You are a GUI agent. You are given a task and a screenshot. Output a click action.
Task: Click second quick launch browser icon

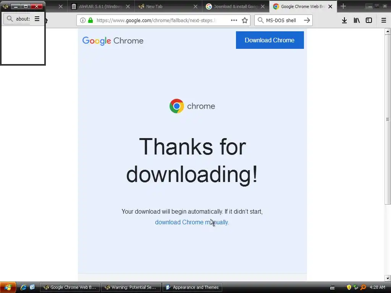[x=32, y=287]
